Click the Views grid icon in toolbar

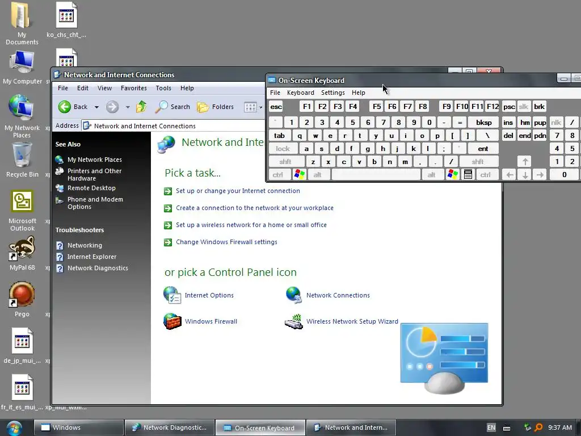250,107
